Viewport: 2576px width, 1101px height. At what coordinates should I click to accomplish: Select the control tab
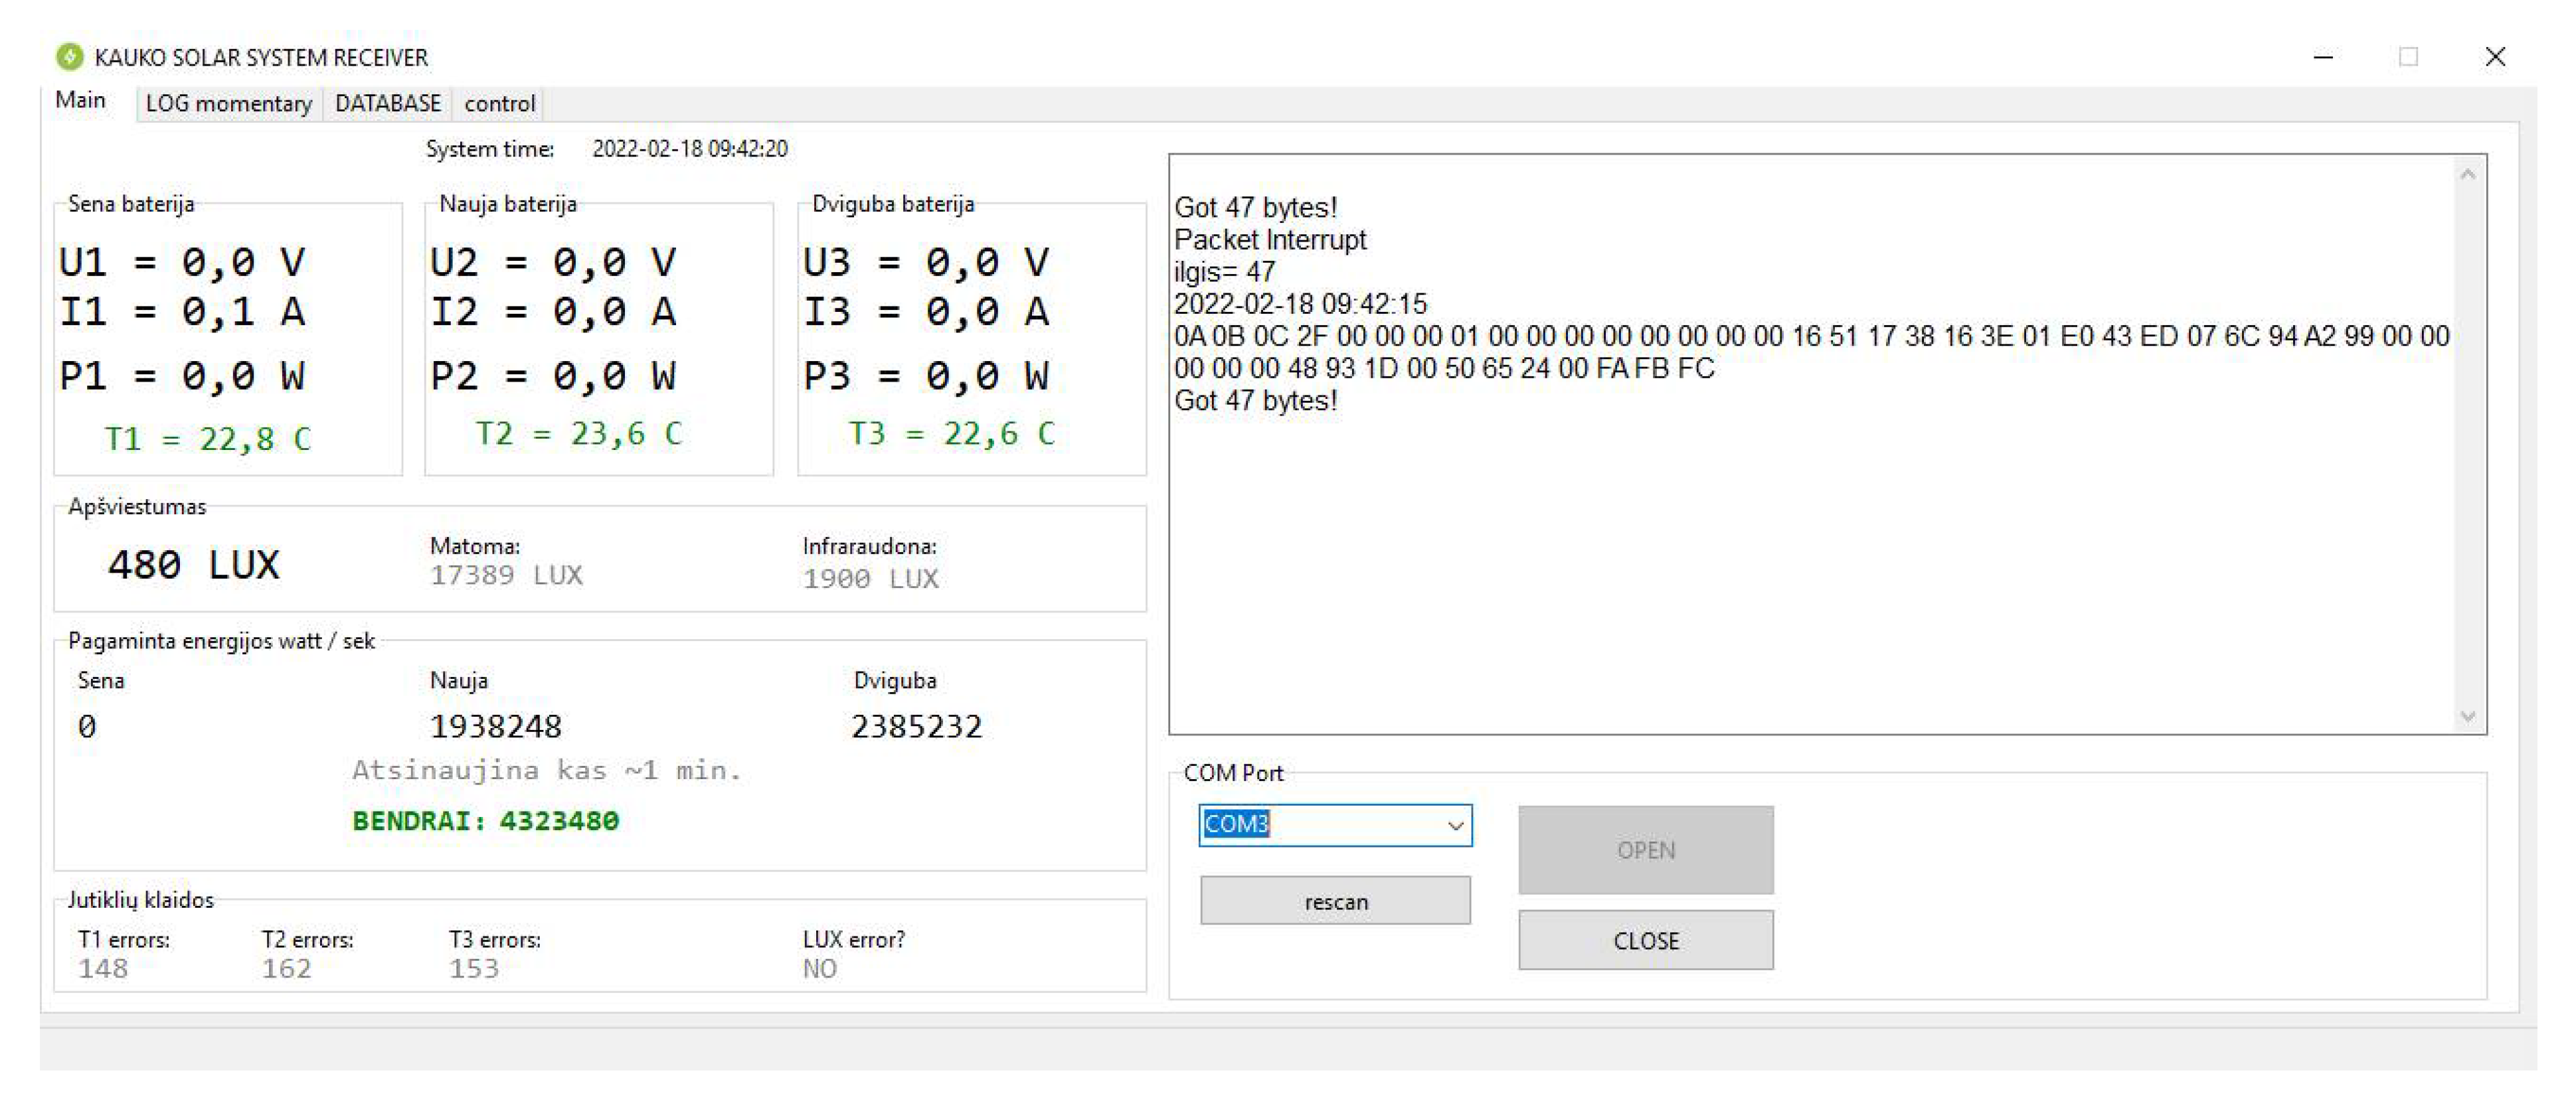point(499,104)
